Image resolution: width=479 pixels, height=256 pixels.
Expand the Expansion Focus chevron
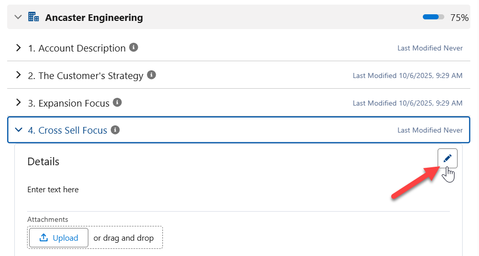point(18,103)
